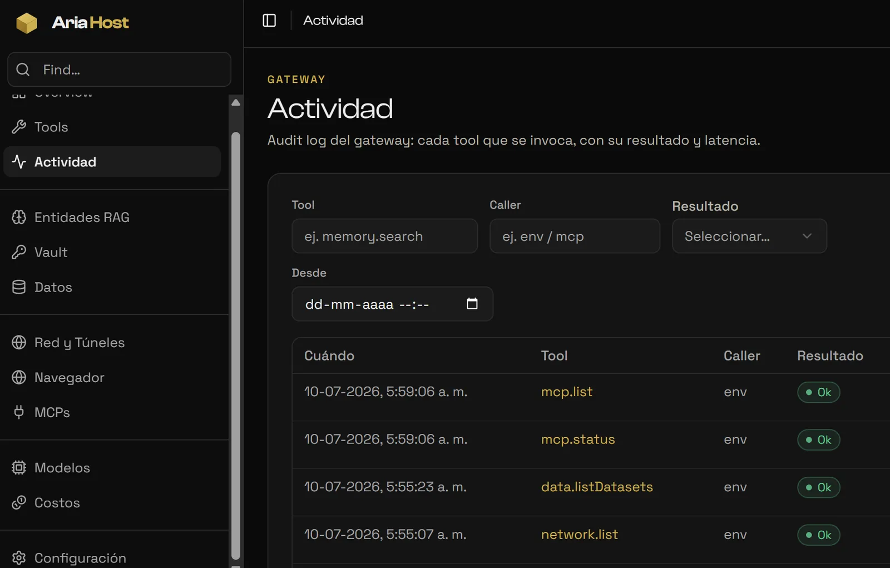The height and width of the screenshot is (568, 890).
Task: Click the sidebar scroll-up arrow
Action: (236, 102)
